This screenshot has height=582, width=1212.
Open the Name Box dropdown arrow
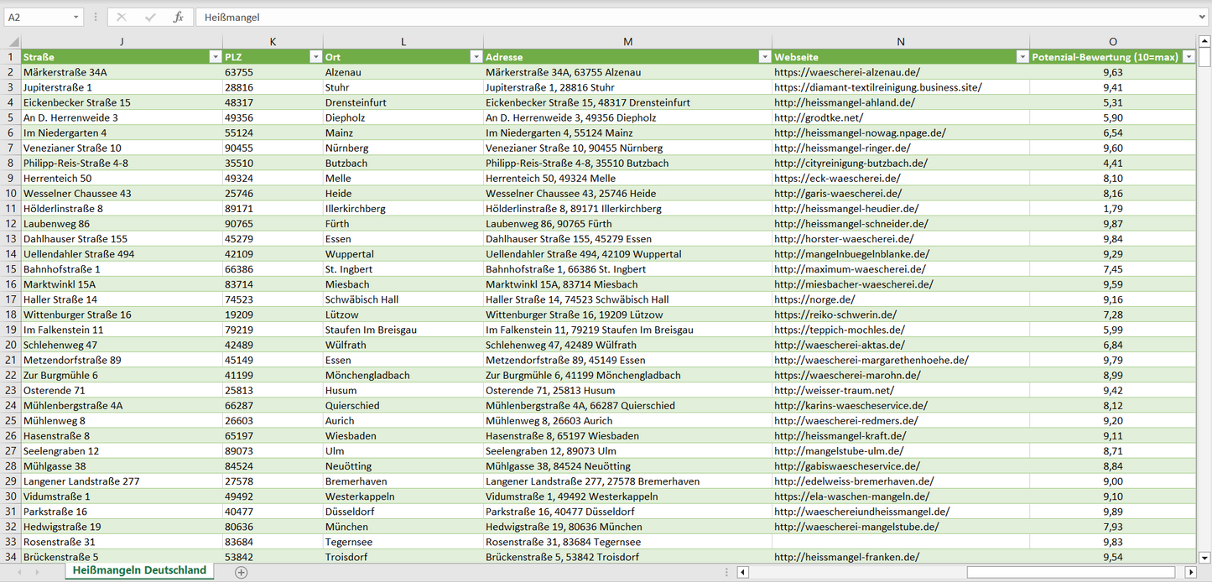coord(75,17)
